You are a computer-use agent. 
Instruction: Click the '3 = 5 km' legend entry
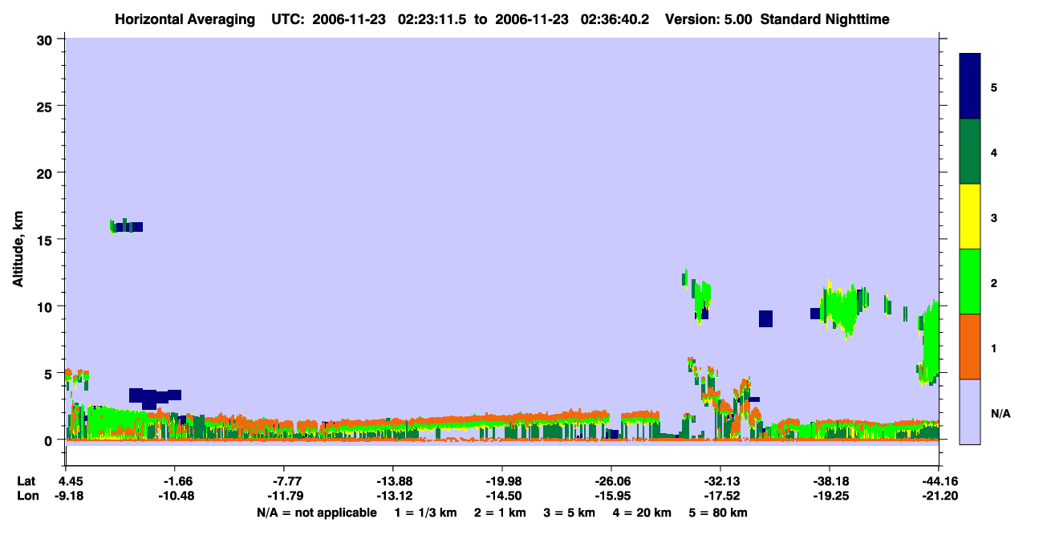click(570, 513)
